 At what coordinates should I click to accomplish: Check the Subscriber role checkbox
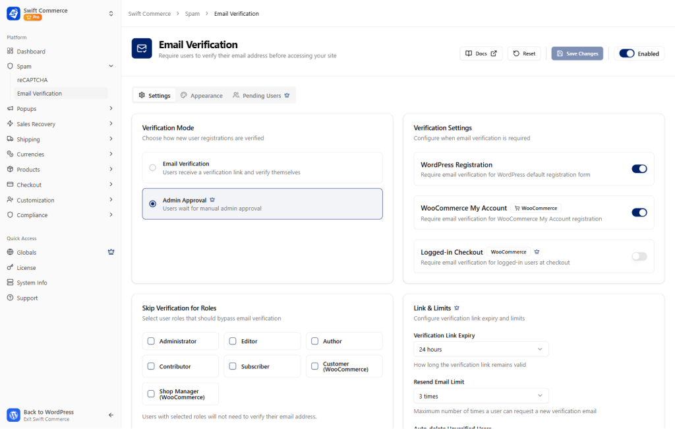[x=233, y=366]
